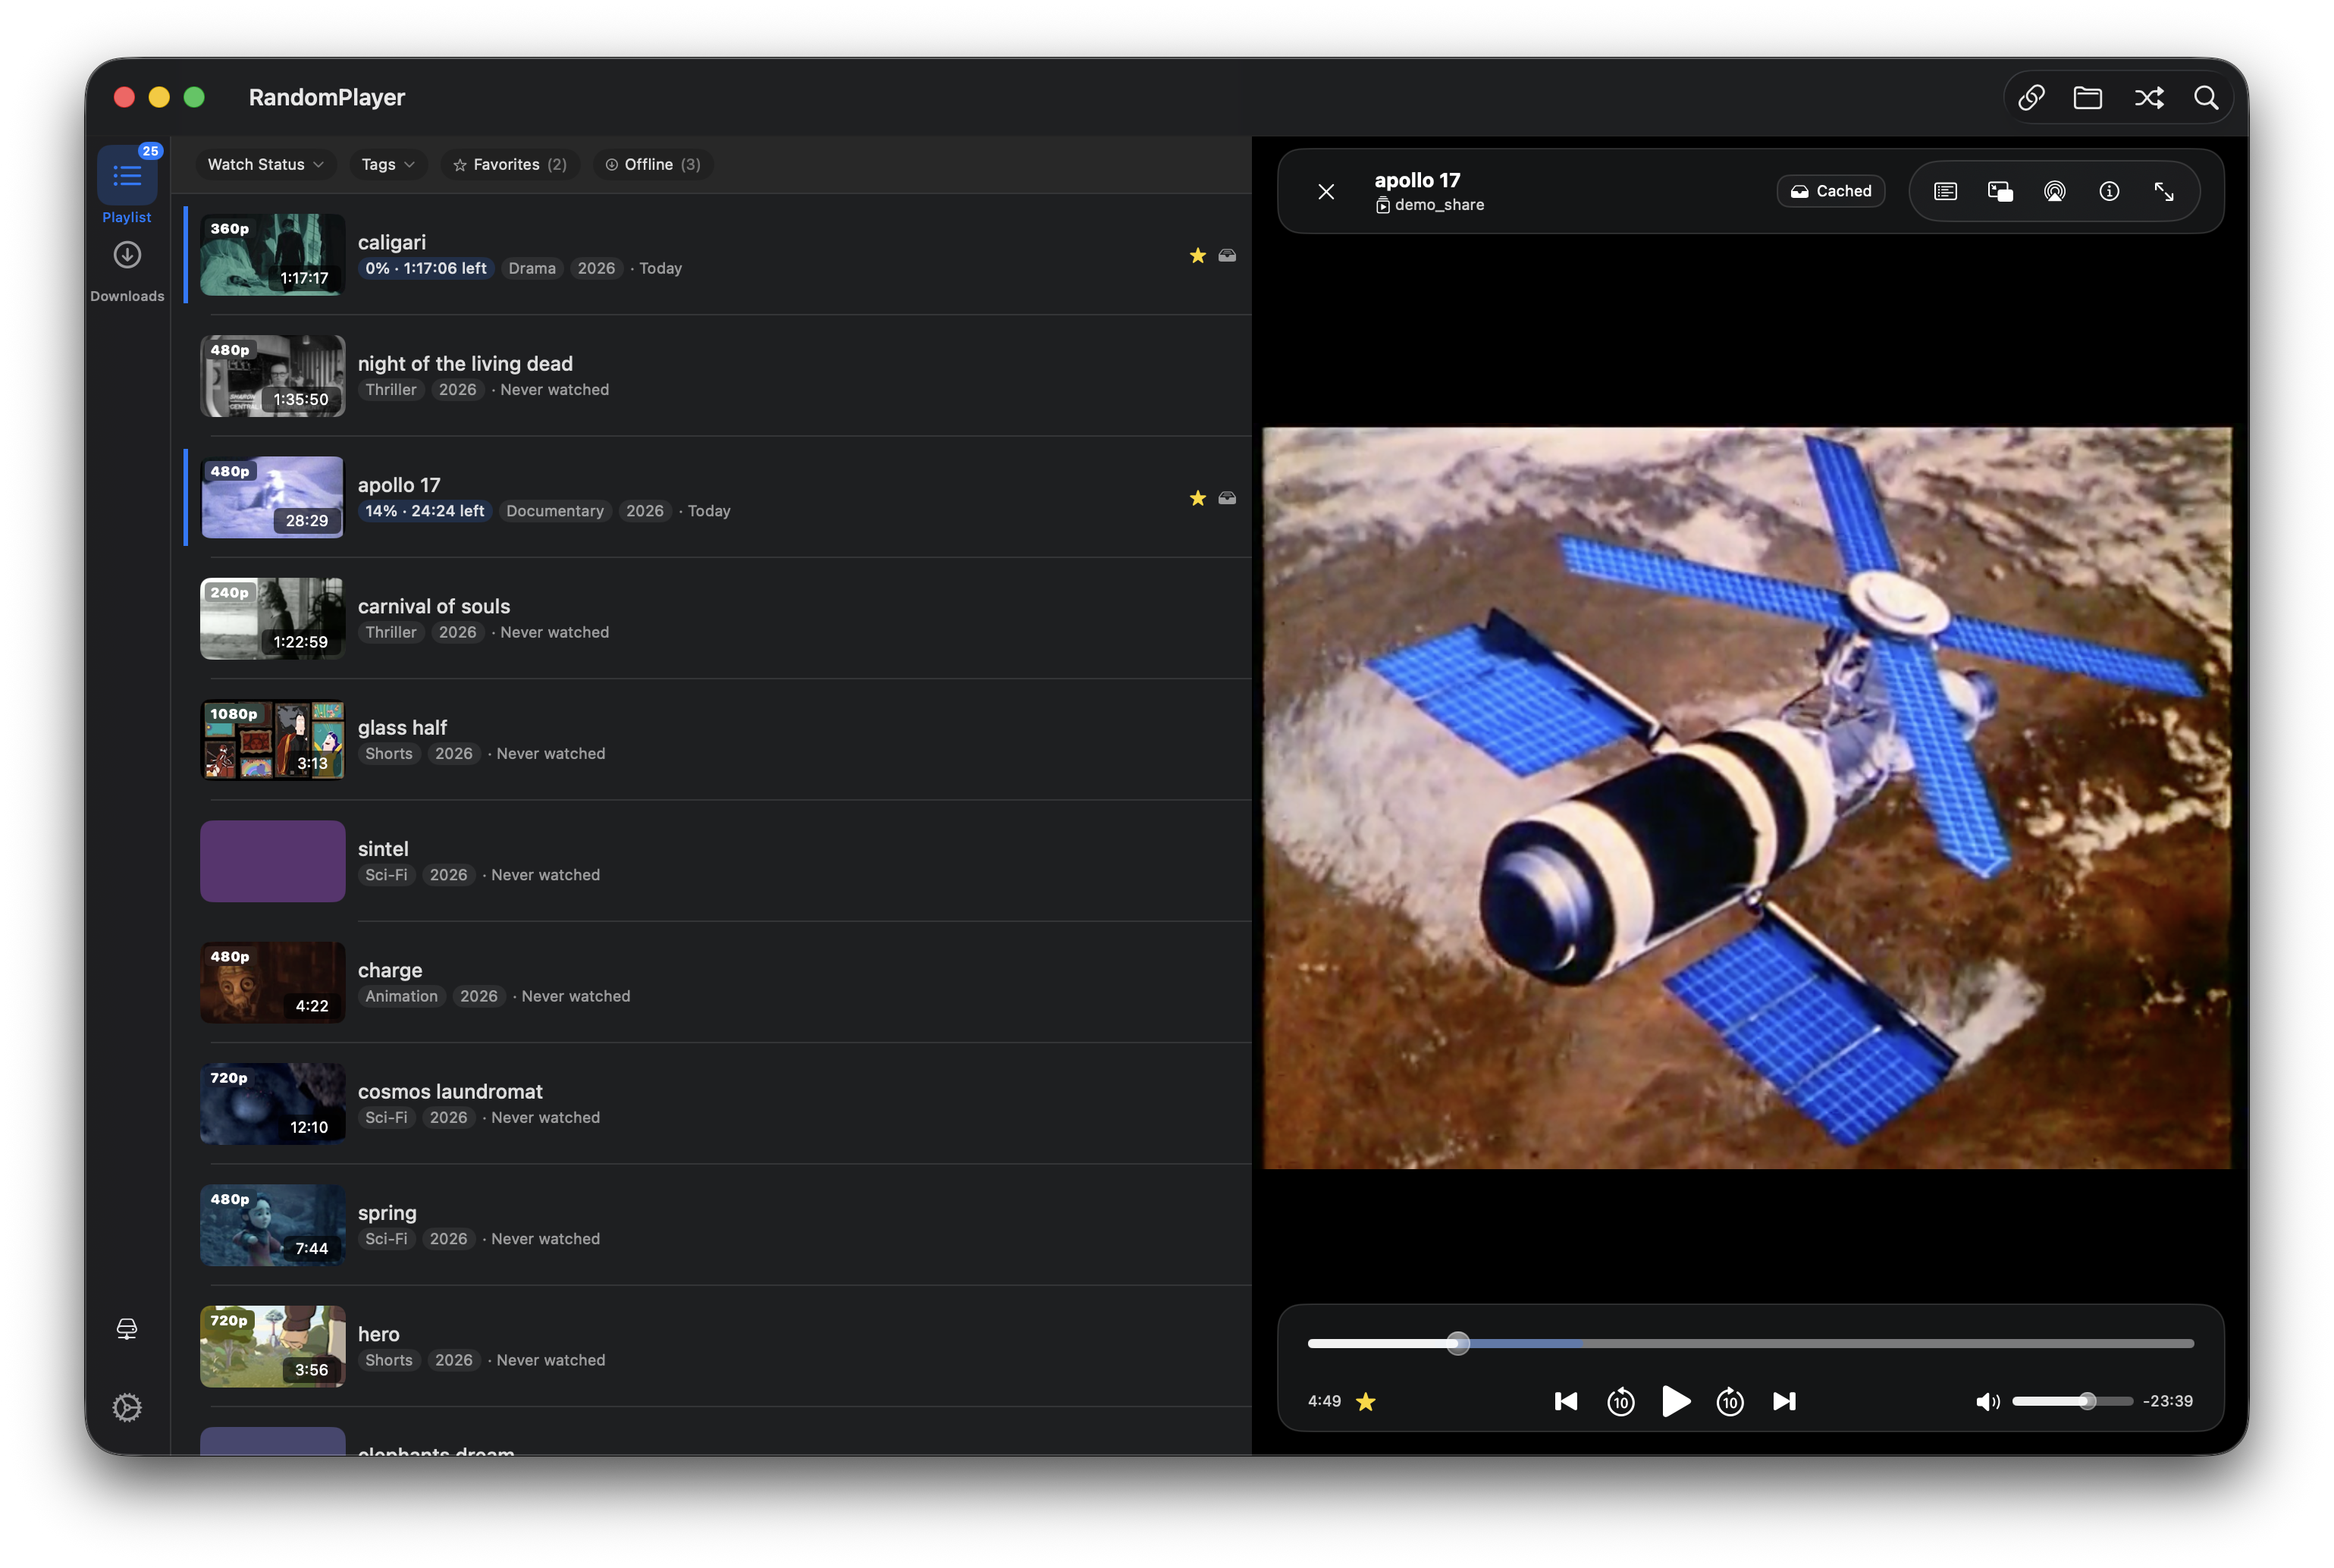
Task: Seek on the playback progress bar
Action: click(x=1750, y=1344)
